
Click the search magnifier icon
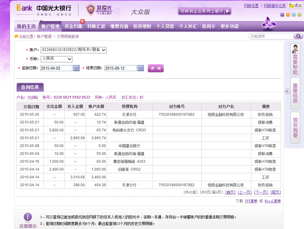click(298, 36)
